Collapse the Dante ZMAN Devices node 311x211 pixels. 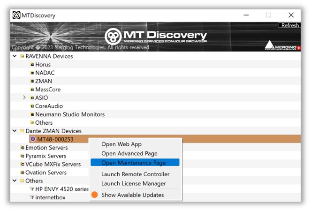click(15, 131)
